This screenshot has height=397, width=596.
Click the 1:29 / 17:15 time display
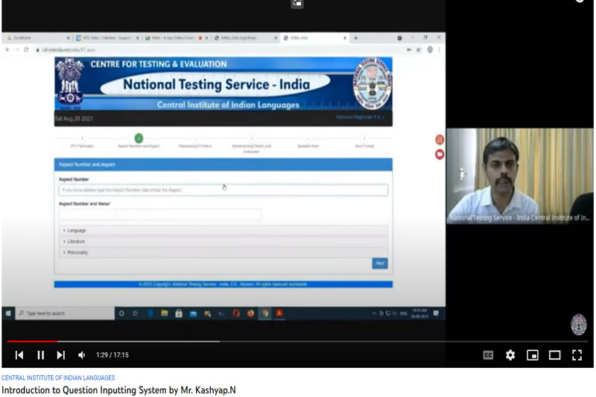point(112,355)
